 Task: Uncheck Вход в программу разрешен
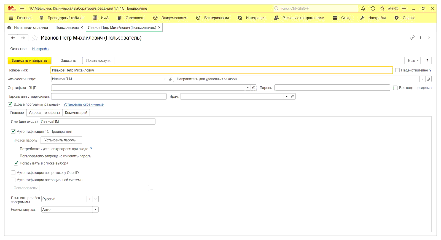[10, 104]
